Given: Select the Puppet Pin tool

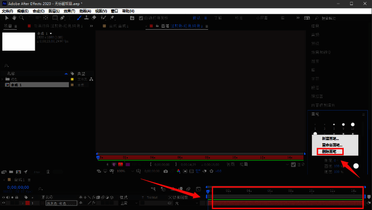Looking at the screenshot, I should (112, 18).
